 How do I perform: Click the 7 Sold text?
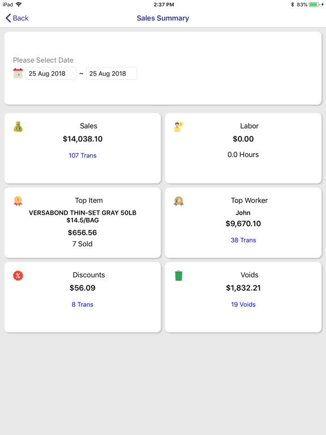(83, 244)
